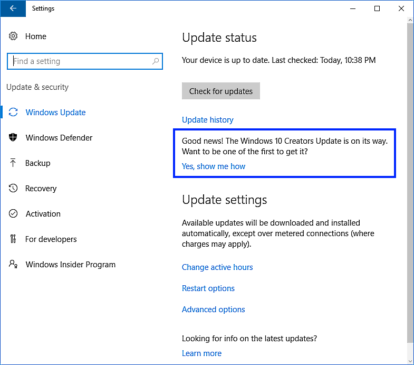Open the Update history link
Screen dimensions: 414x365
pos(207,120)
